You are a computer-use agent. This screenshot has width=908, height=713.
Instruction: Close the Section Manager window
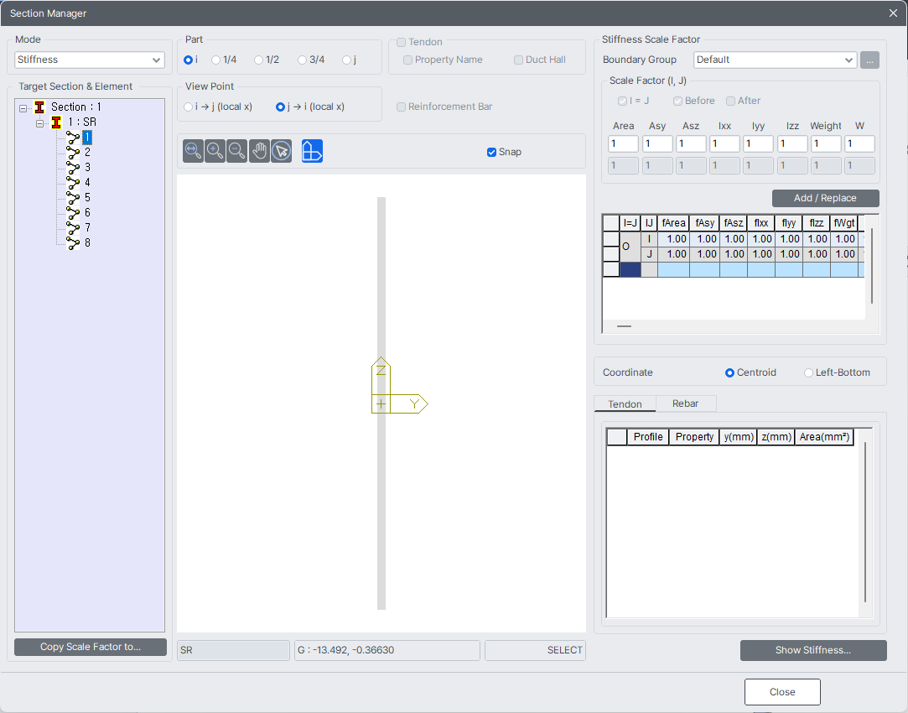coord(893,13)
